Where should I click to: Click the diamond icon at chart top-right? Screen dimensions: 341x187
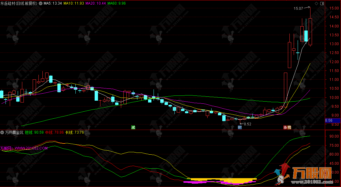click(x=316, y=3)
